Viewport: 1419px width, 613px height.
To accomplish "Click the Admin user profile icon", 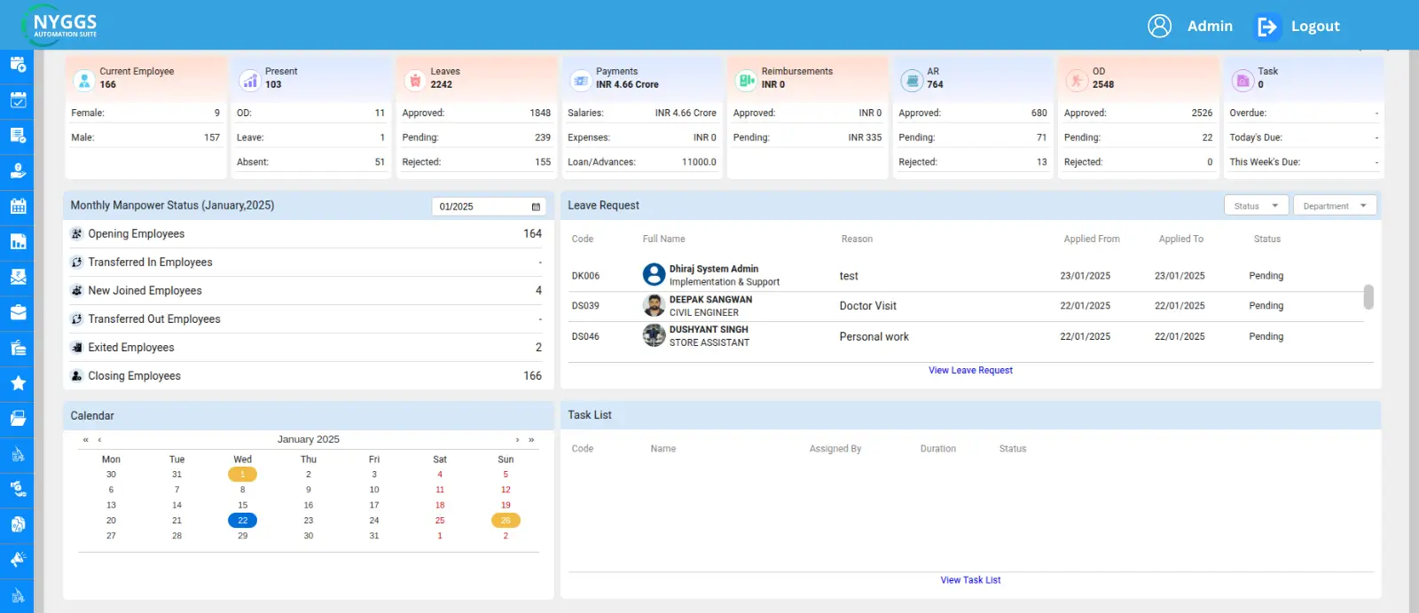I will 1159,26.
